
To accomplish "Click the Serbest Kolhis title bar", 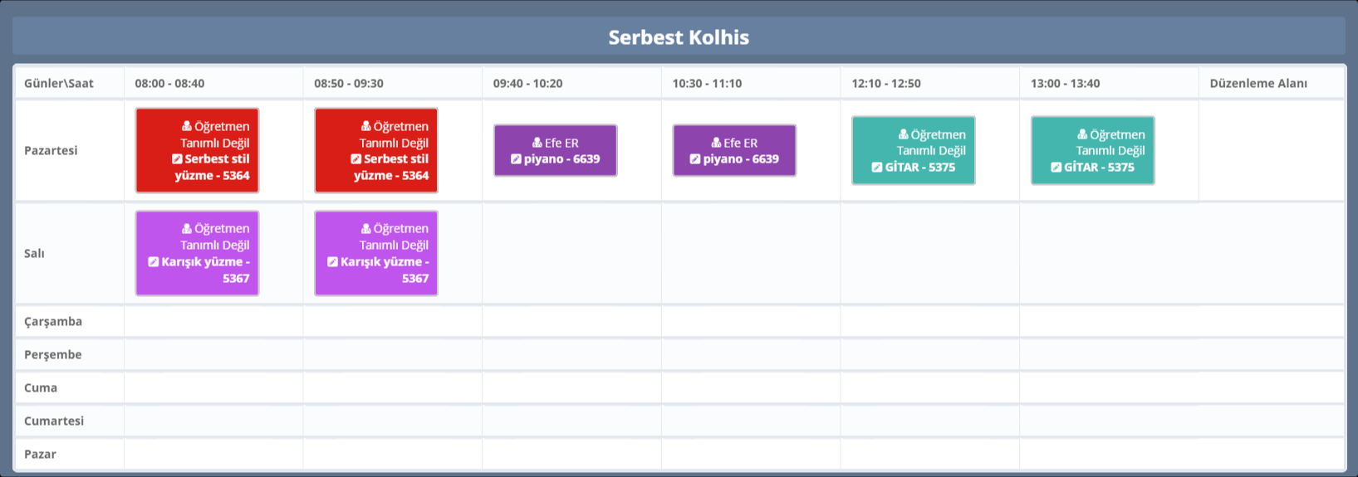I will [x=679, y=37].
